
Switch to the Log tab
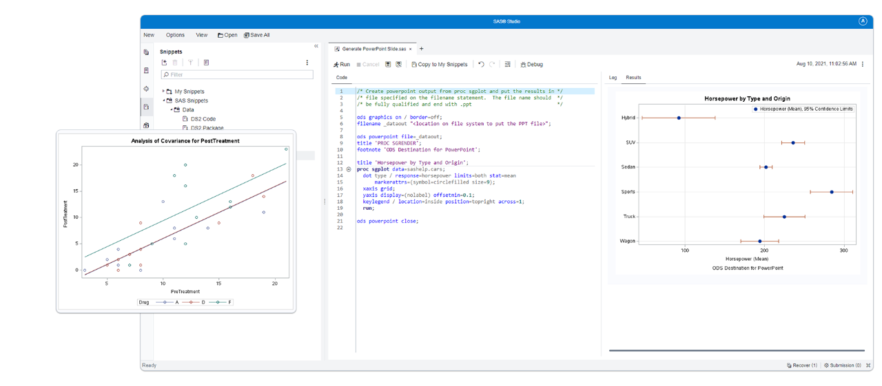613,78
